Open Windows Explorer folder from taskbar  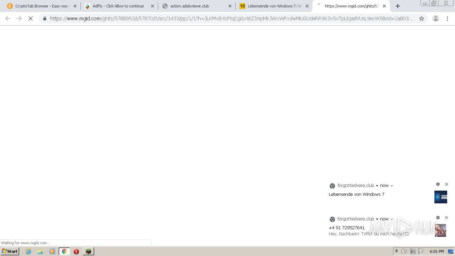pyautogui.click(x=40, y=251)
